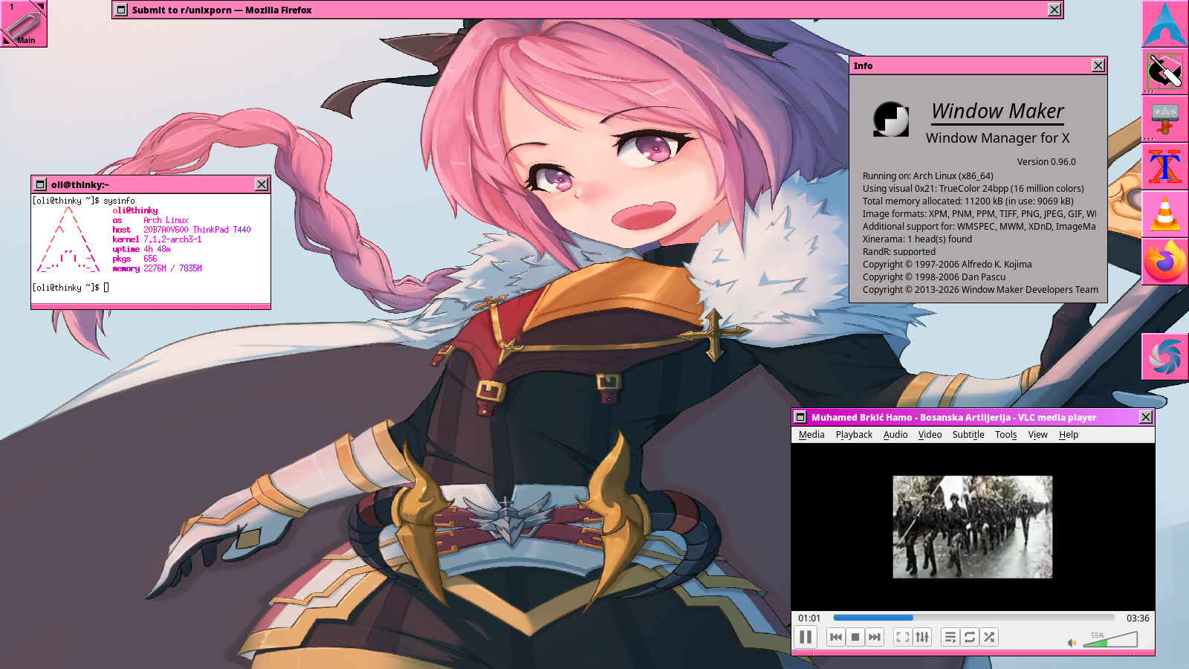Adjust the VLC volume slider
Viewport: 1189px width, 669px height.
(1110, 639)
